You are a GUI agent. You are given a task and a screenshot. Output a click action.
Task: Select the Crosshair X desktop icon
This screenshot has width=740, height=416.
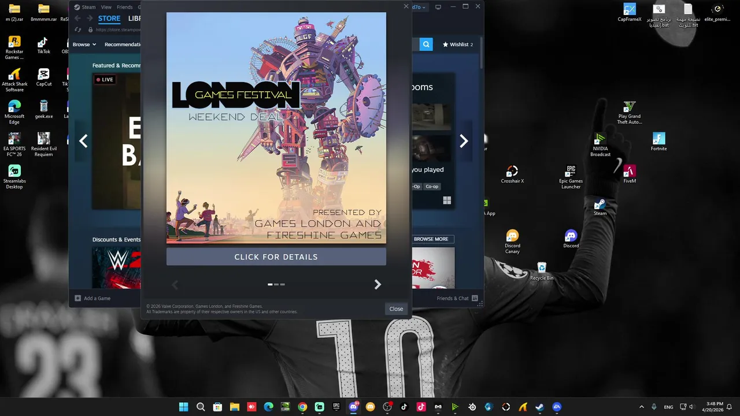[512, 174]
